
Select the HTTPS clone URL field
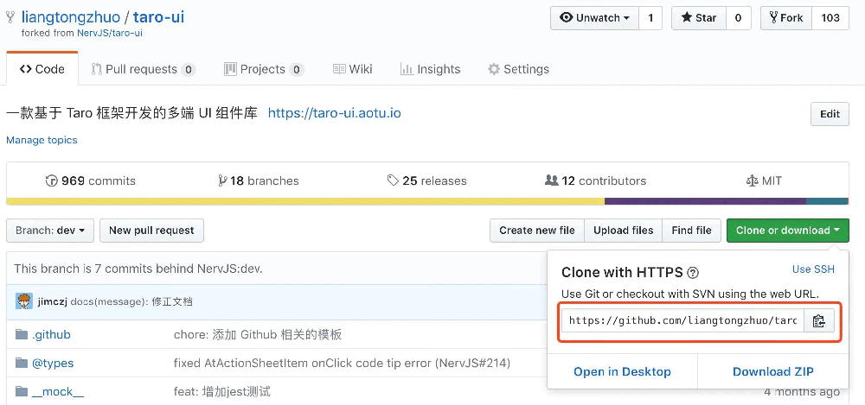(683, 320)
